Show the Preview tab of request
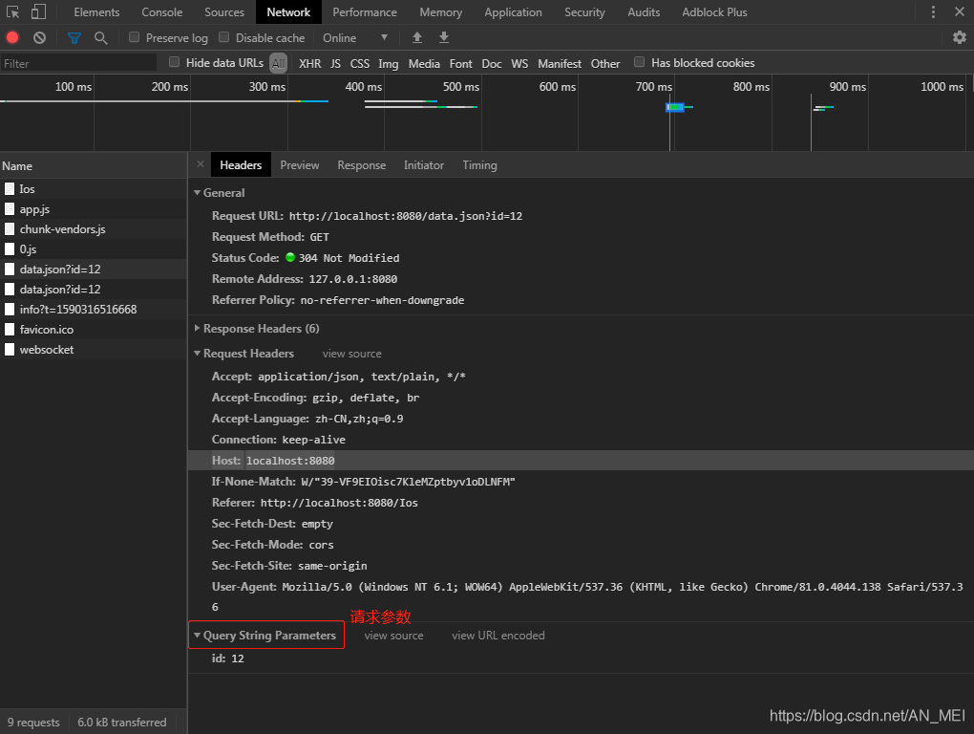The height and width of the screenshot is (734, 974). point(300,164)
